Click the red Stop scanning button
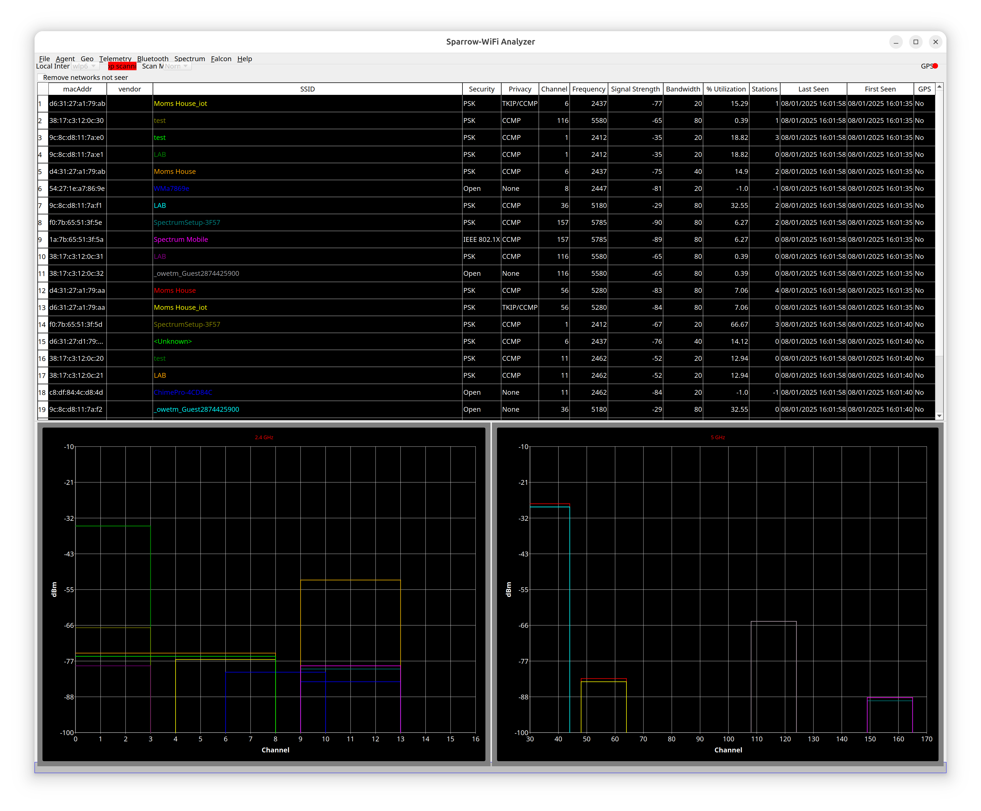Image resolution: width=981 pixels, height=811 pixels. point(122,66)
